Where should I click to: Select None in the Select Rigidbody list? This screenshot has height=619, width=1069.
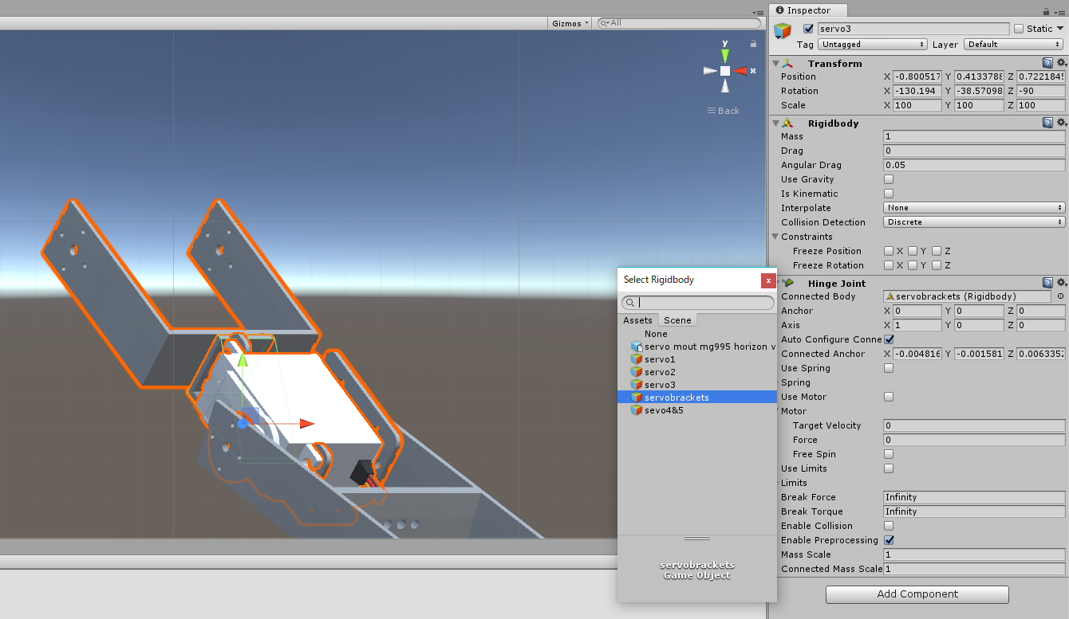pos(656,333)
